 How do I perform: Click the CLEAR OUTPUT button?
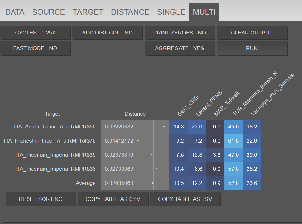coord(252,33)
